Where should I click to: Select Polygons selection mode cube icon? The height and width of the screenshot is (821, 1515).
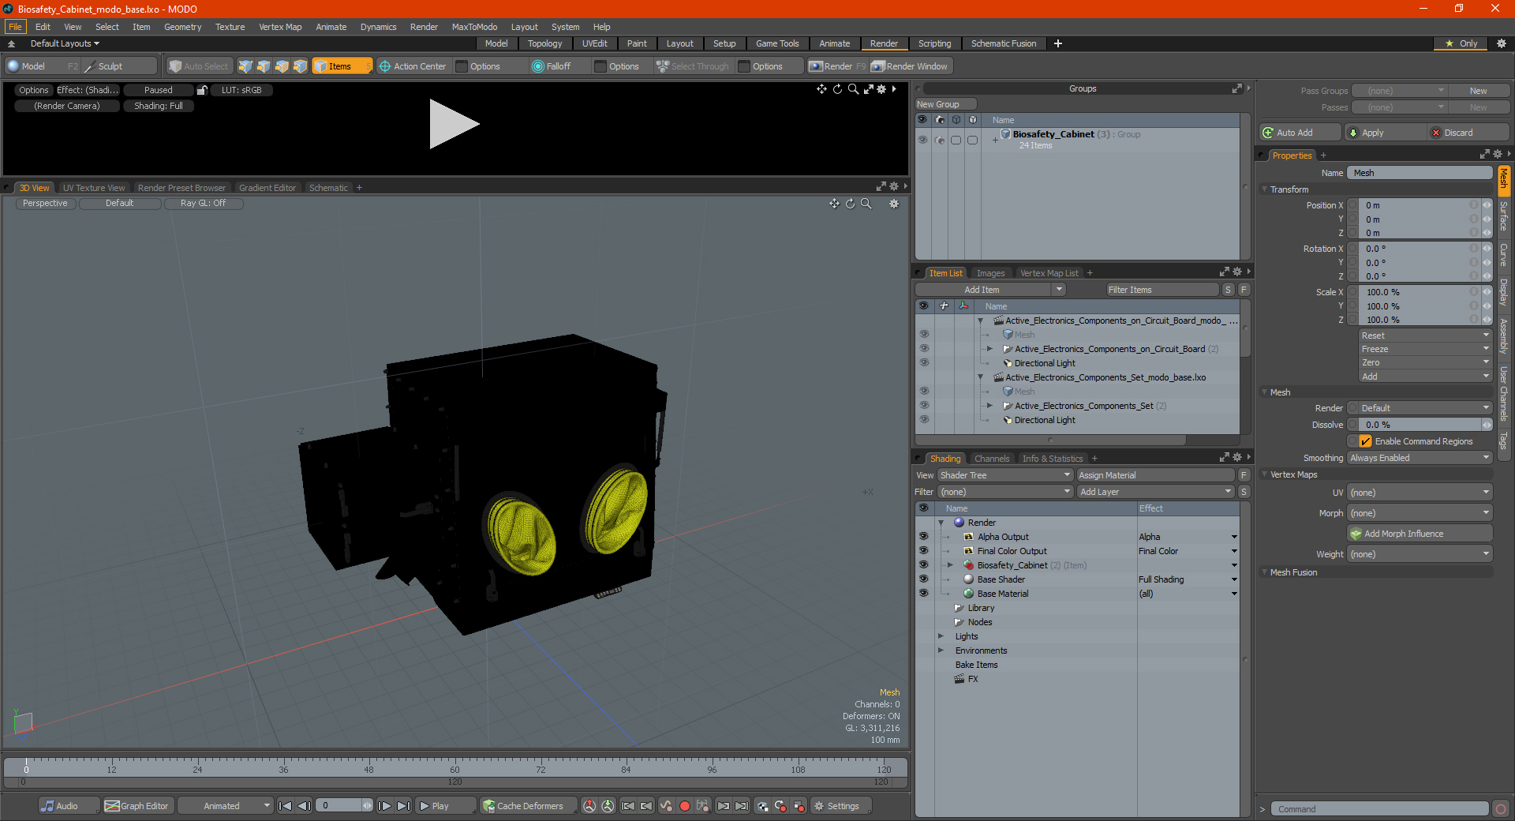point(282,66)
